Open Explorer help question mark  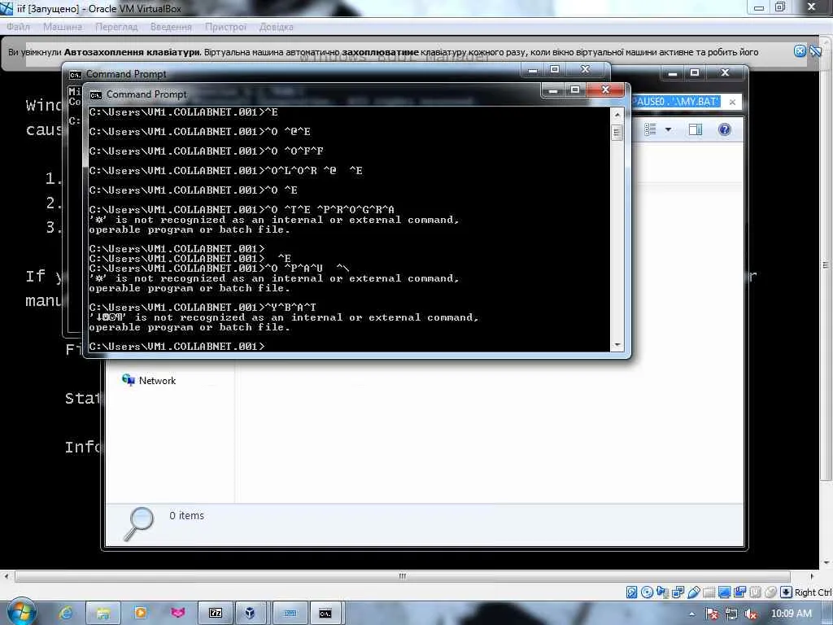tap(725, 129)
